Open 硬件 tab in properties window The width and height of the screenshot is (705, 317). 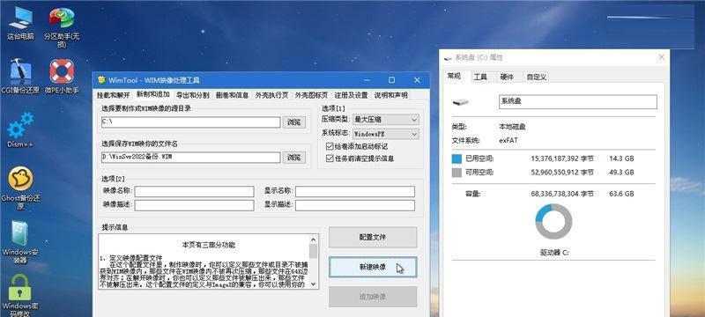[x=507, y=77]
